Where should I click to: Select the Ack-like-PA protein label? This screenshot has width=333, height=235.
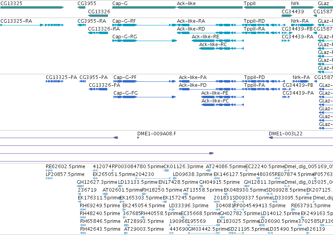point(193,77)
